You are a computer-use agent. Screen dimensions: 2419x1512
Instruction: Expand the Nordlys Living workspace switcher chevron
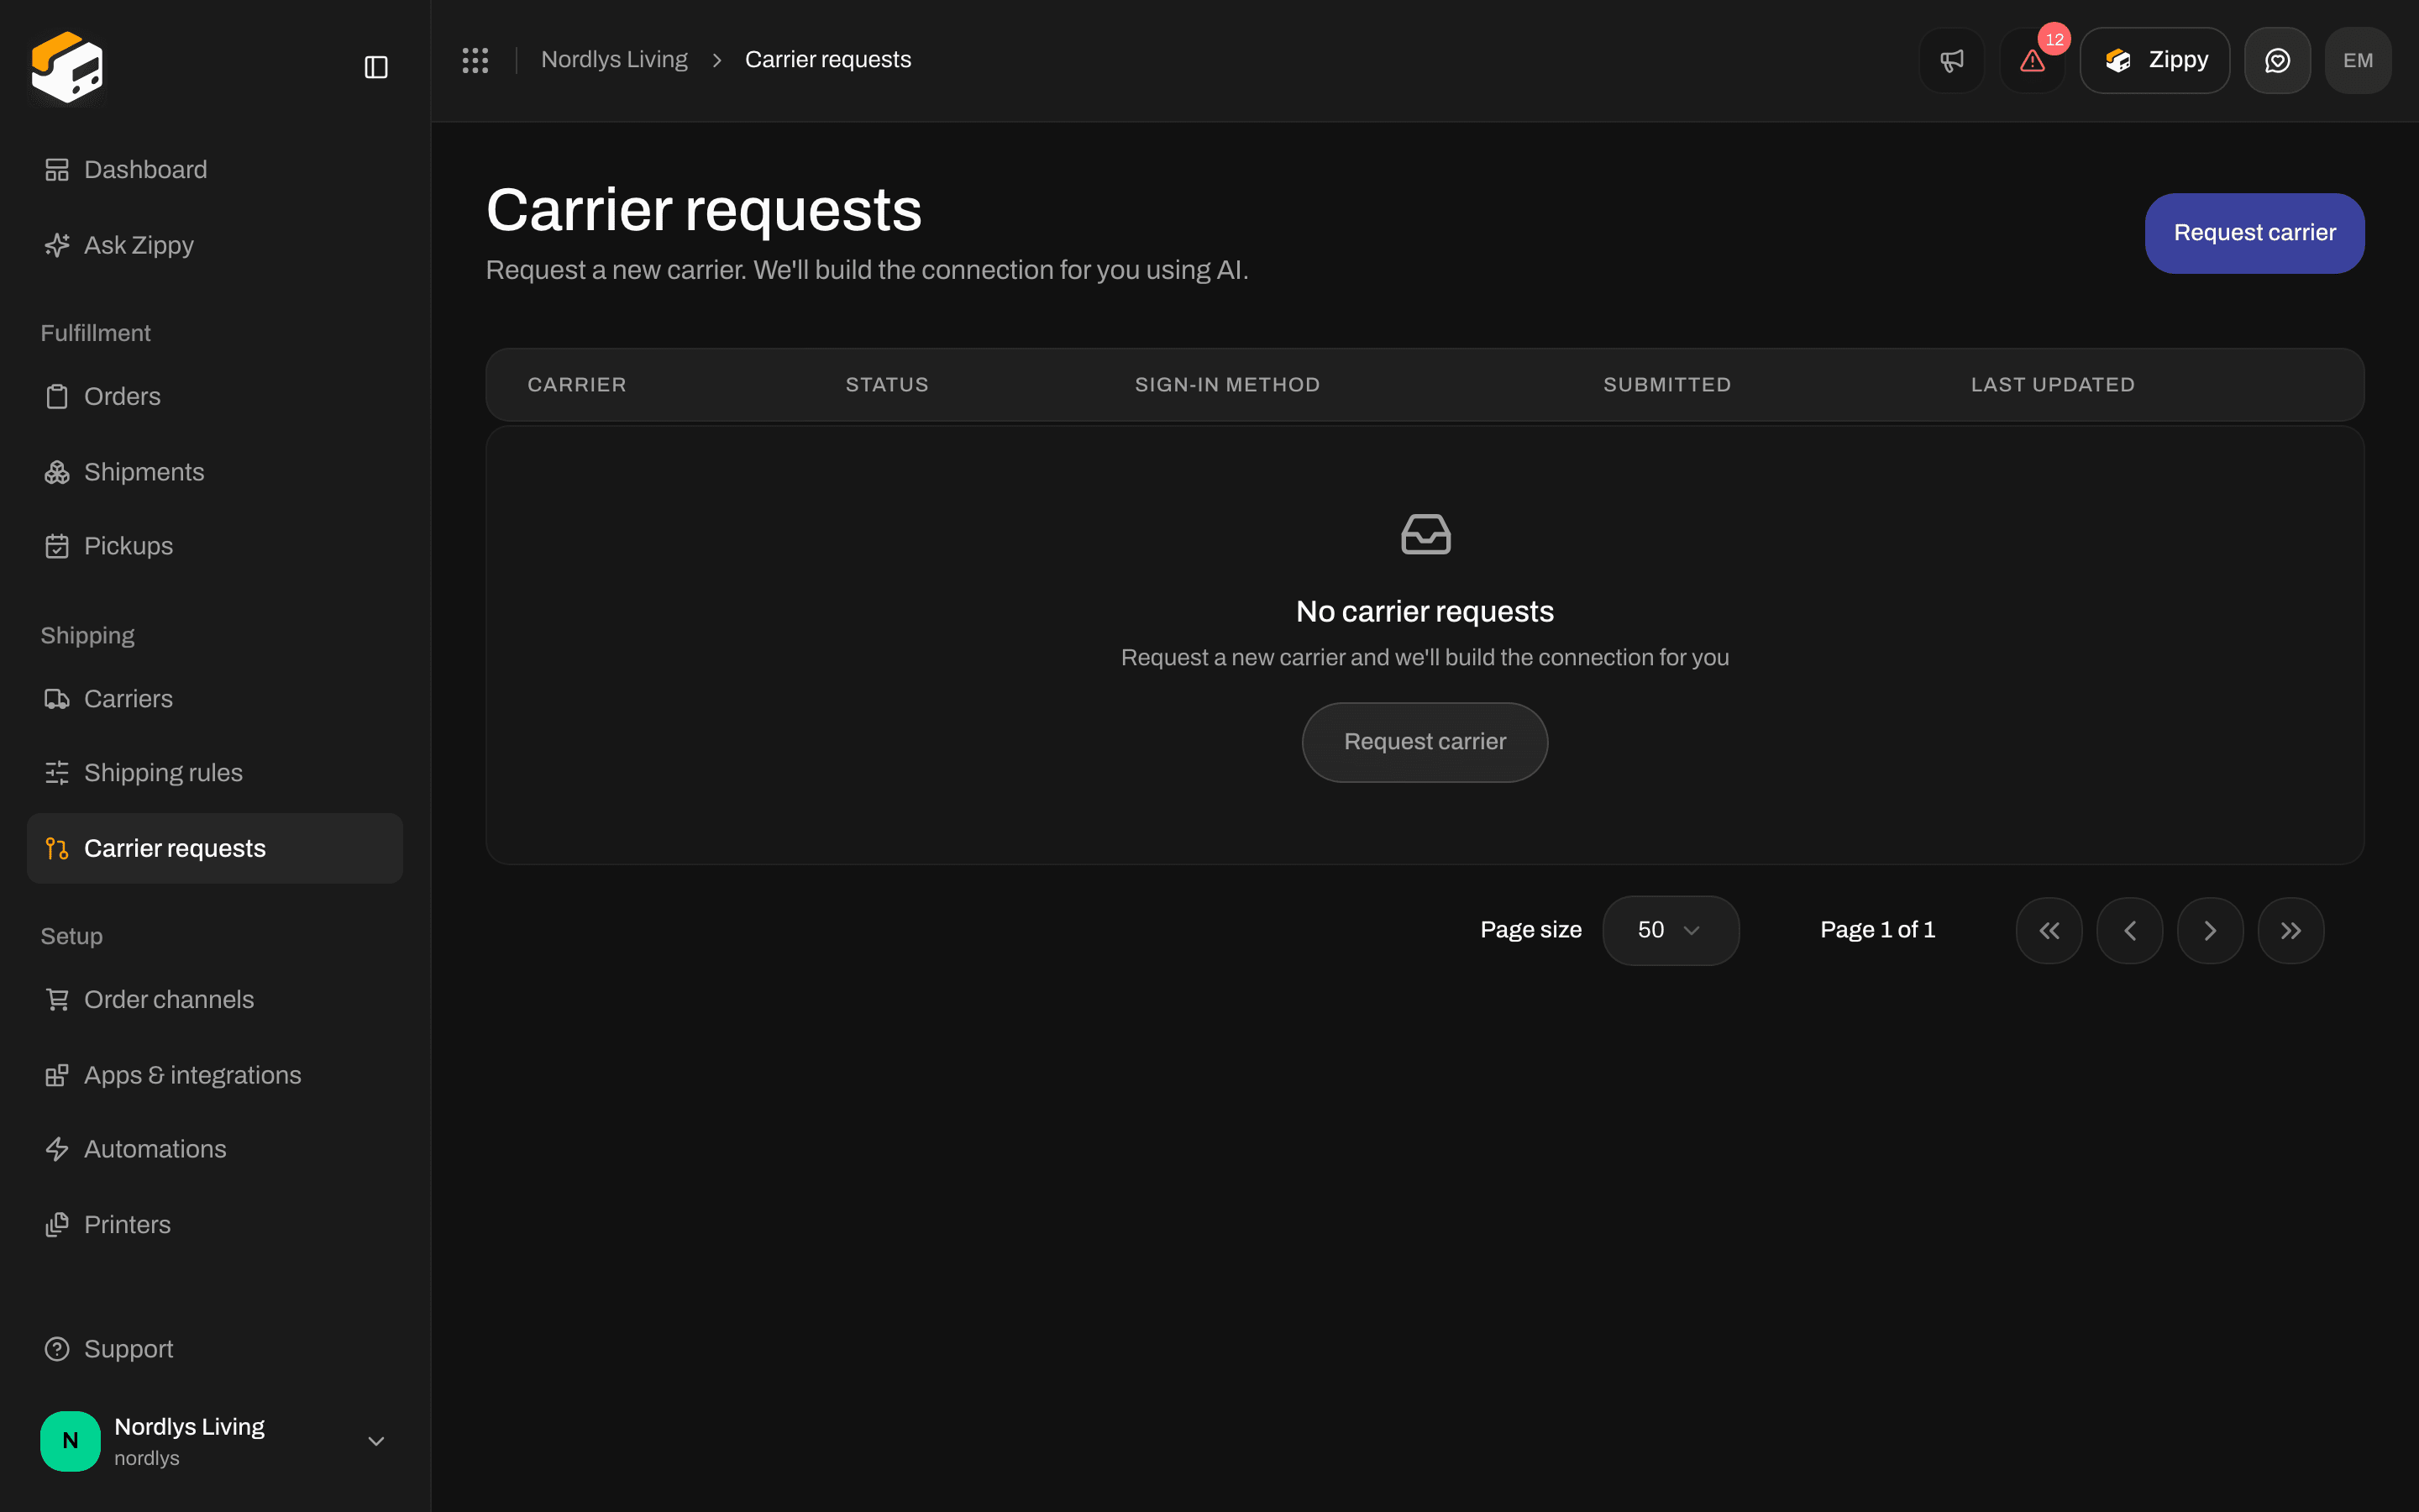pyautogui.click(x=375, y=1441)
